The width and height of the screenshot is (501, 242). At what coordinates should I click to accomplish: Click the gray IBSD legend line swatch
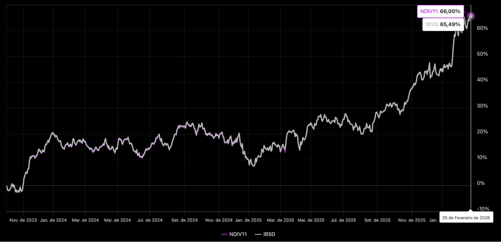258,234
